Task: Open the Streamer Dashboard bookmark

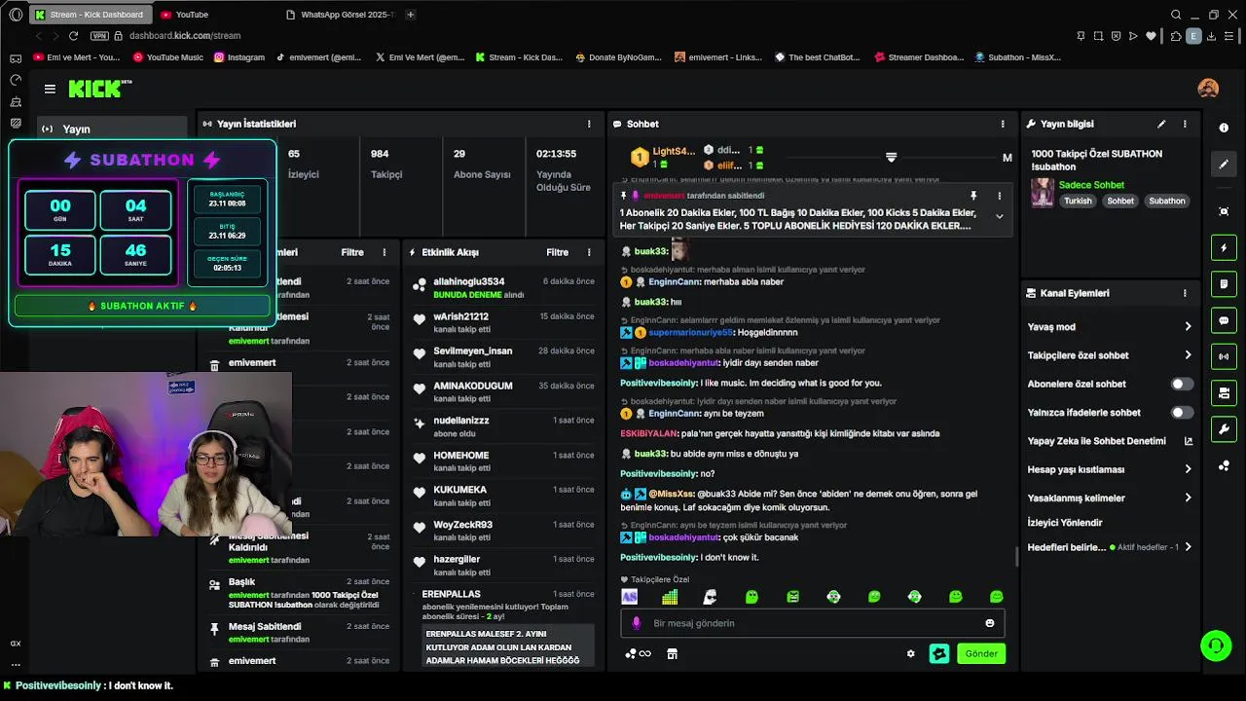Action: [x=919, y=57]
